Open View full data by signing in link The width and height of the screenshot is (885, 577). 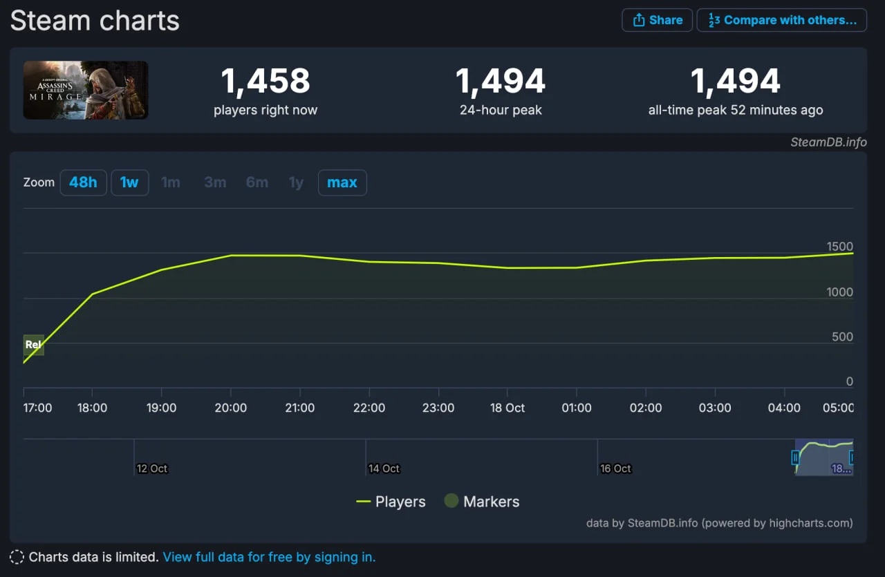(x=269, y=557)
